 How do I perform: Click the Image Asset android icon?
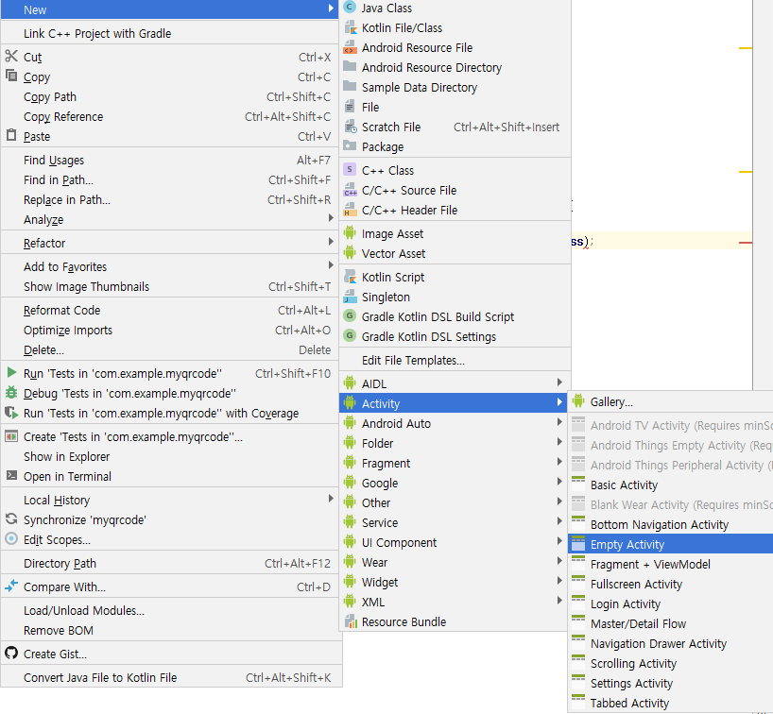point(350,233)
